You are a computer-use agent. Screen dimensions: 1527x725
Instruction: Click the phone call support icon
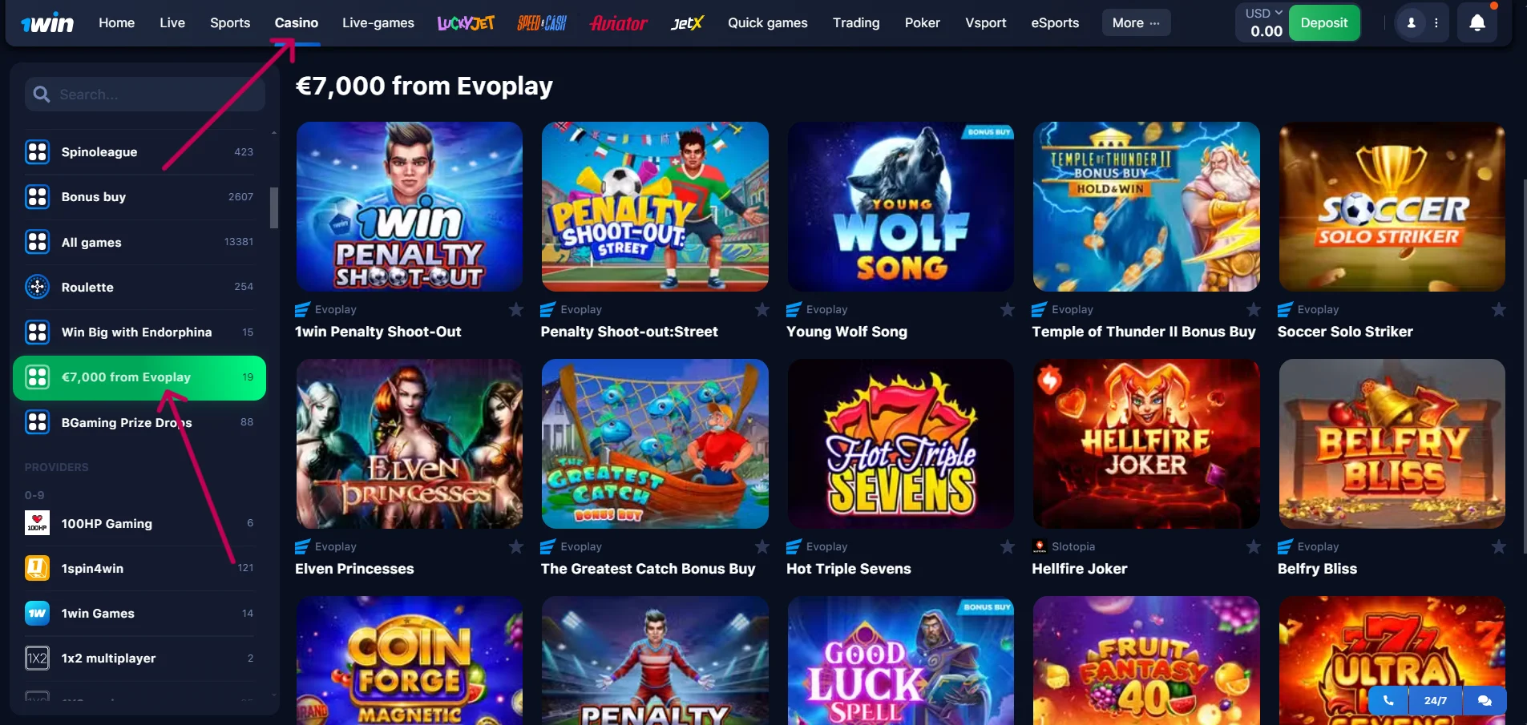1388,700
